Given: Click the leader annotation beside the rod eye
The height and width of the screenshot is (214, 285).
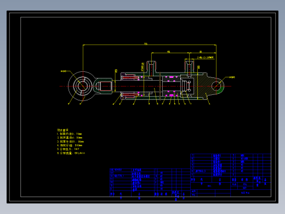Looking at the screenshot, I should 64,71.
